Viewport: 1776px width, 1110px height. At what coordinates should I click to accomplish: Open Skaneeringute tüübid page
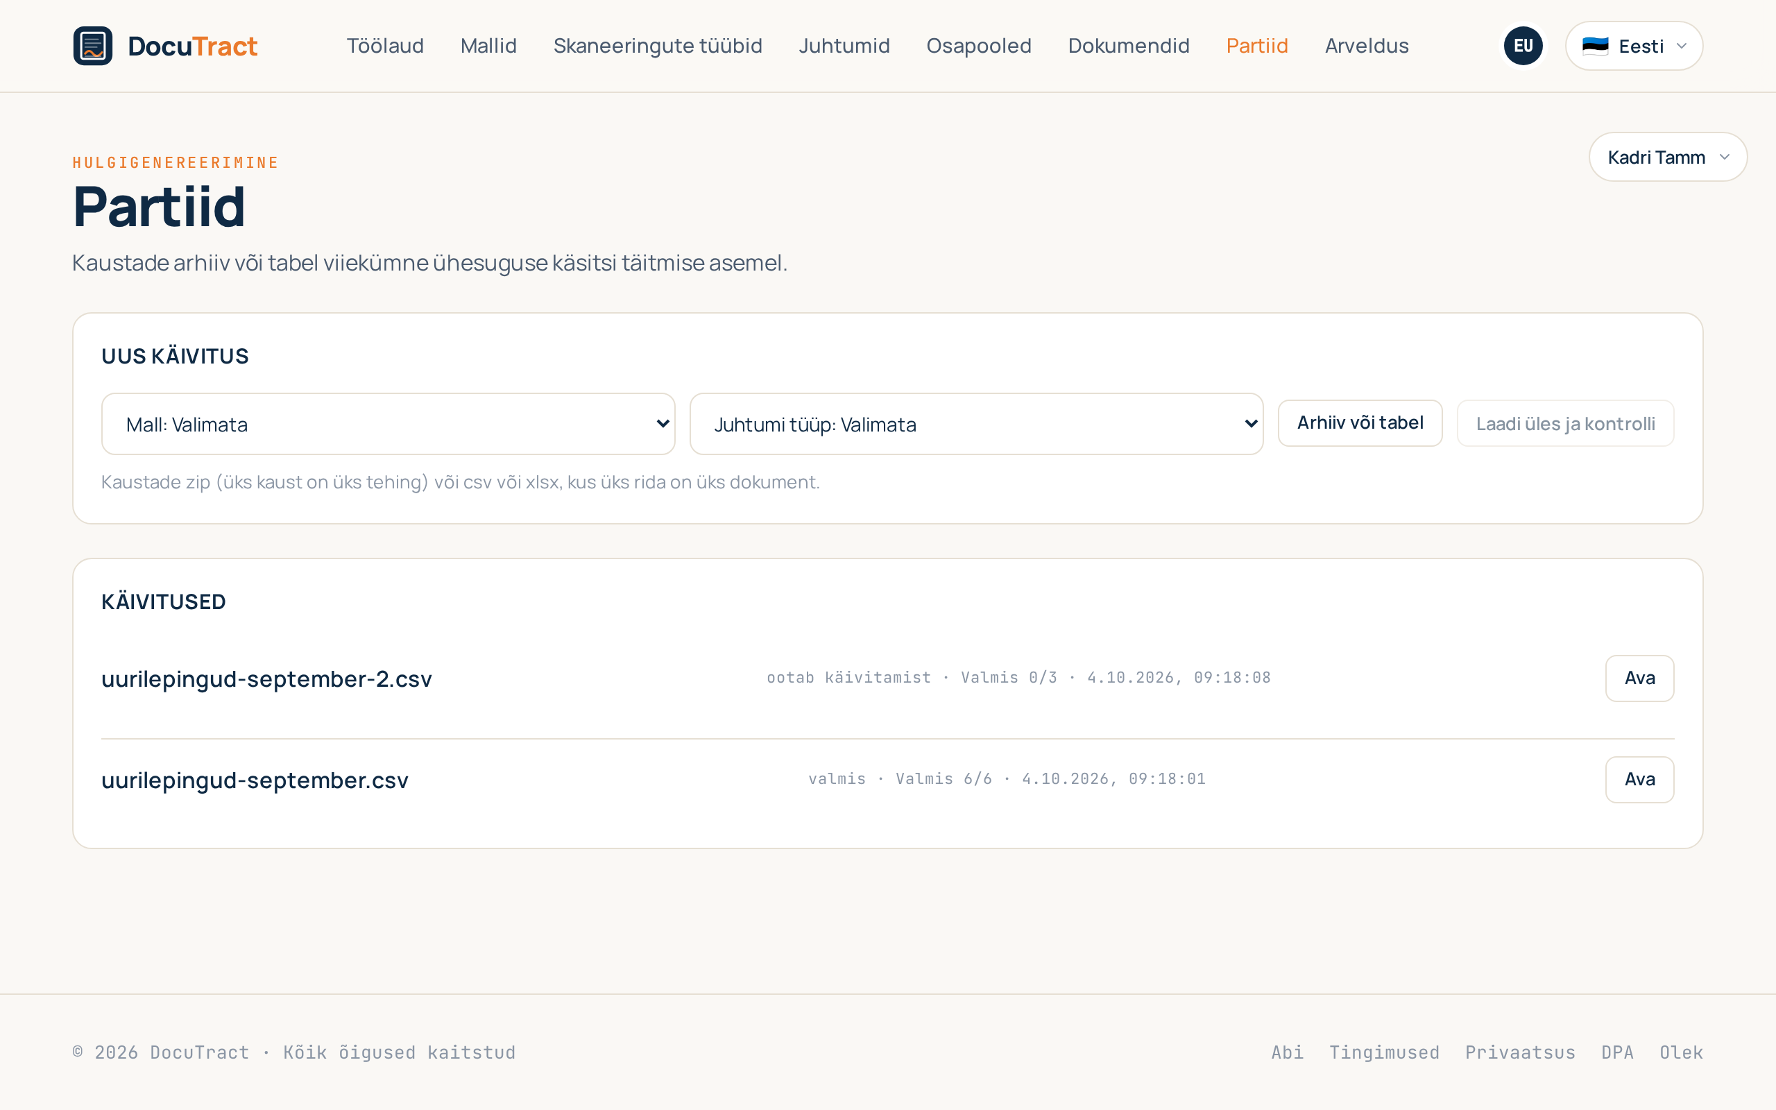(658, 46)
